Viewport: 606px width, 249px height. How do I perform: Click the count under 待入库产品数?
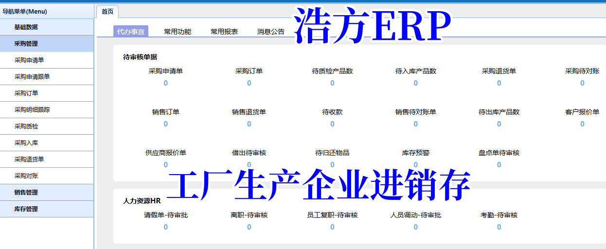coord(415,83)
